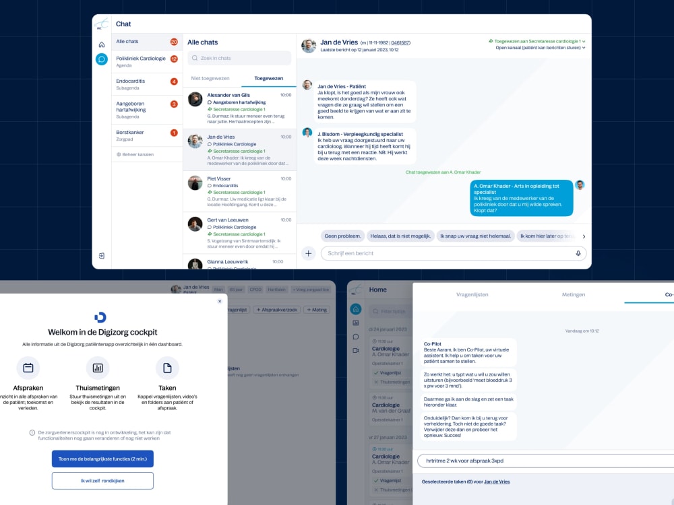This screenshot has width=674, height=505.
Task: Click Jan de Vries avatar in chat header
Action: coord(309,46)
